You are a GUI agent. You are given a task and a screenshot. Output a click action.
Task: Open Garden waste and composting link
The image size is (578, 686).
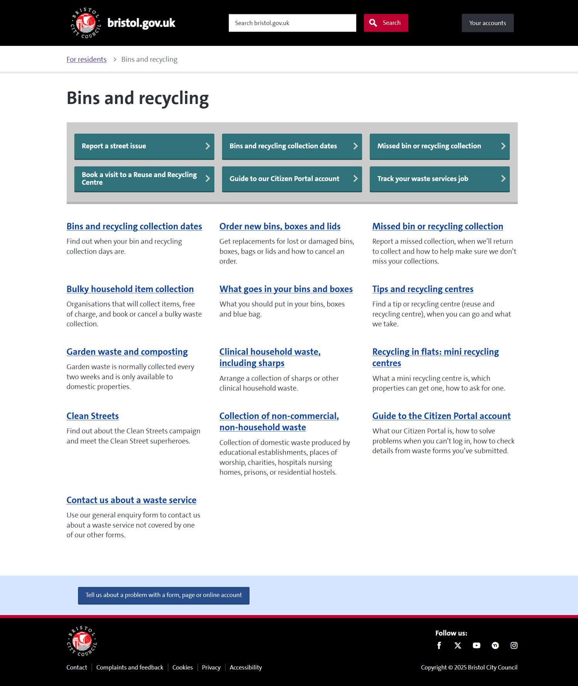(x=127, y=351)
